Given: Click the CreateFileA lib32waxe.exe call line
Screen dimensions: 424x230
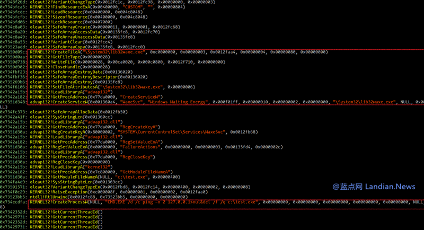Looking at the screenshot, I should click(159, 52).
